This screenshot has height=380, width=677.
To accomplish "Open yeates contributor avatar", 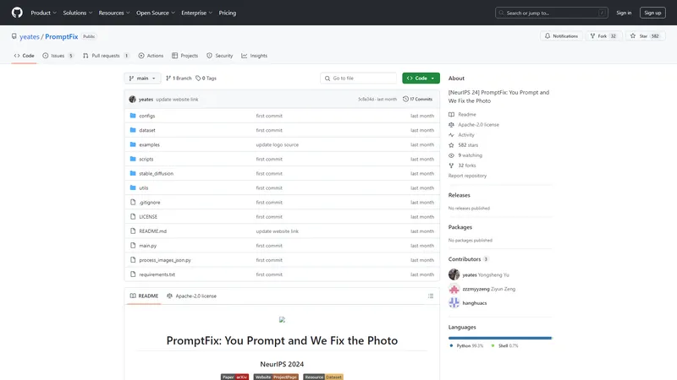I will tap(454, 274).
